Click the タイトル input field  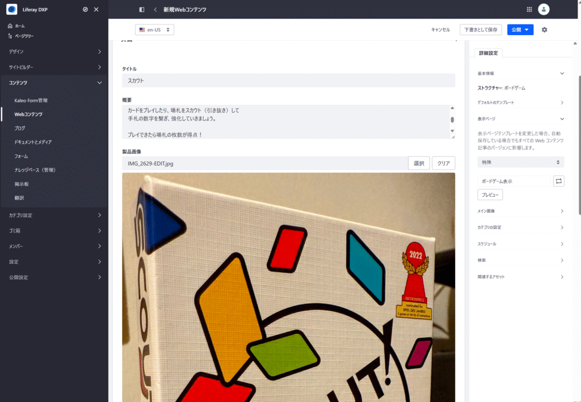point(288,81)
